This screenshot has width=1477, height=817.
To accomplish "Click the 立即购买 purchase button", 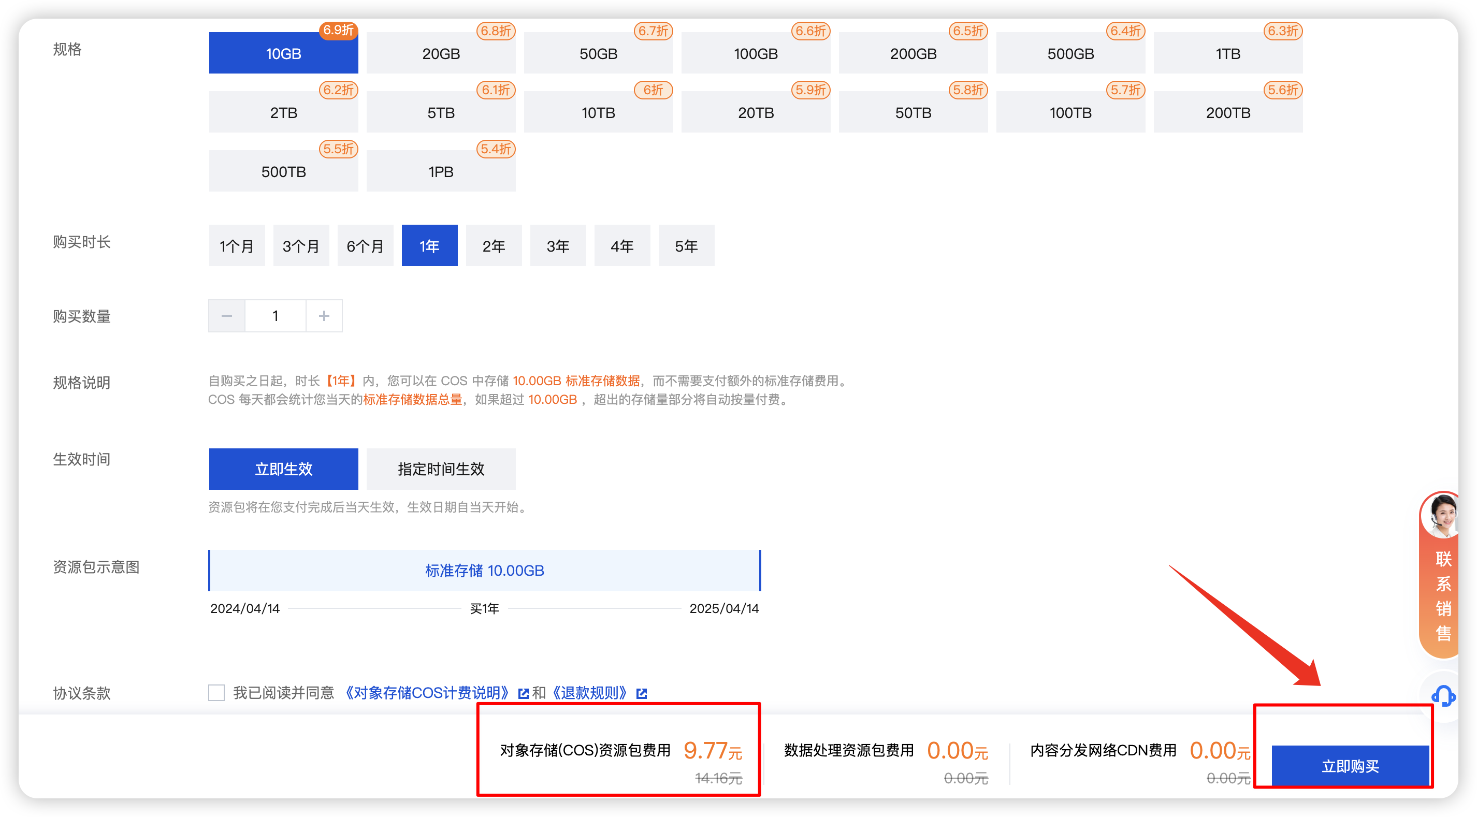I will coord(1350,765).
